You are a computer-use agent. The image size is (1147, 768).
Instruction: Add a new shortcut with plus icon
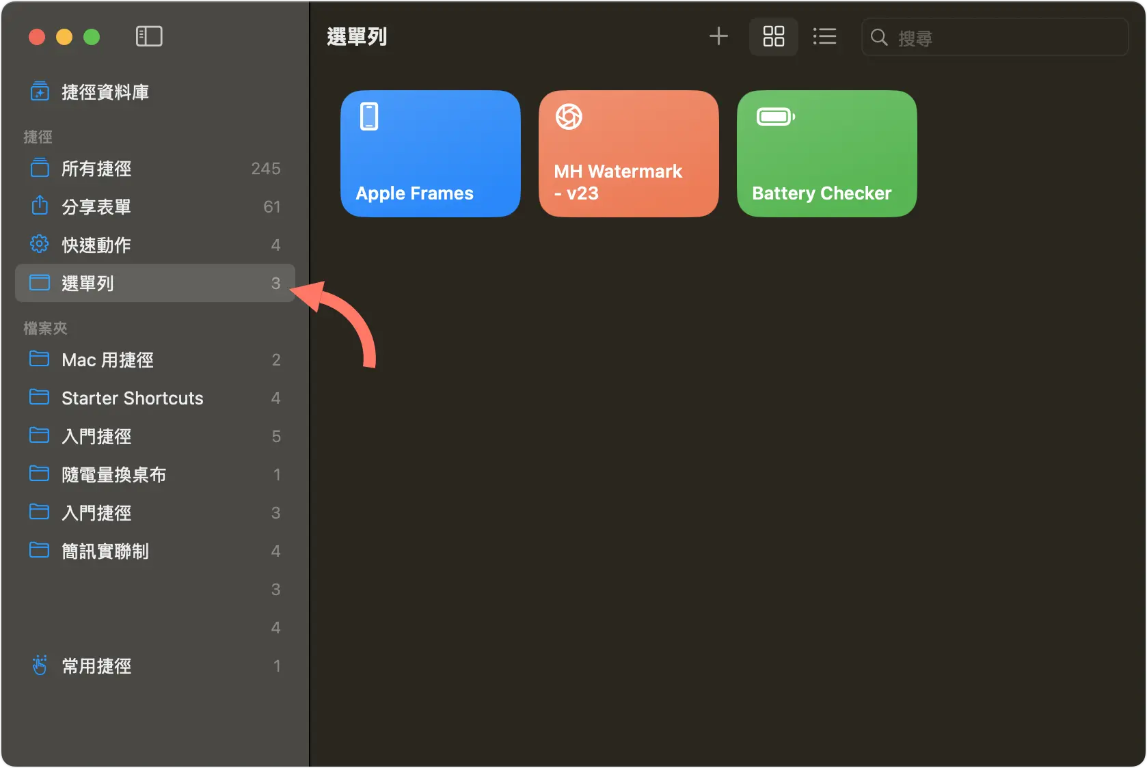[718, 36]
